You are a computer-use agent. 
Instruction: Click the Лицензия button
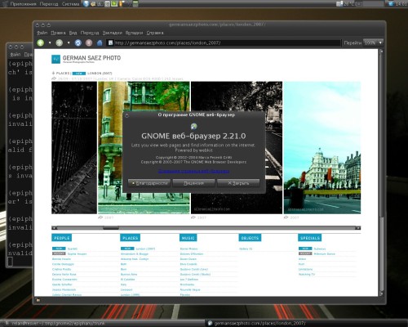[193, 183]
